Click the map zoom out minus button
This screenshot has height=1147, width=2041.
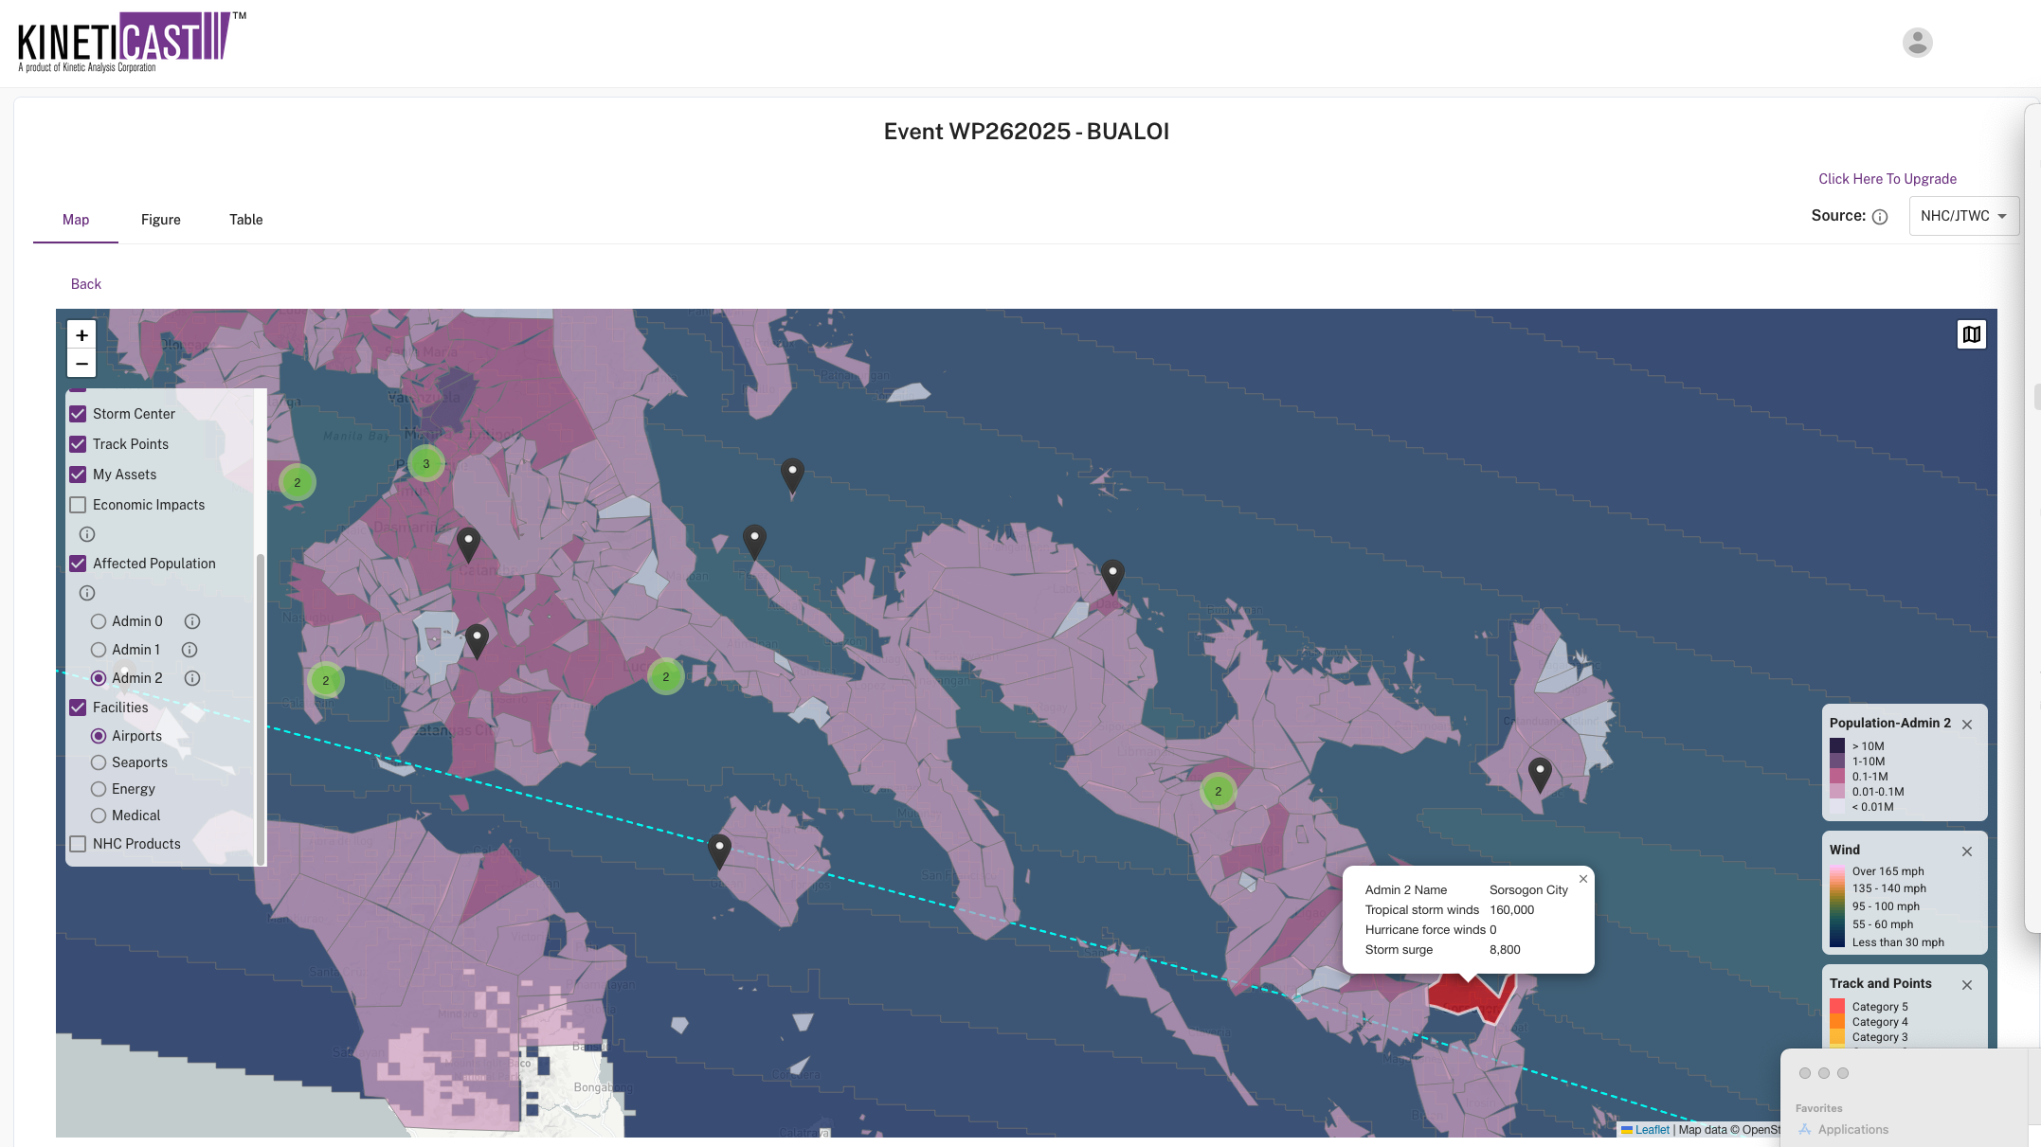tap(81, 364)
